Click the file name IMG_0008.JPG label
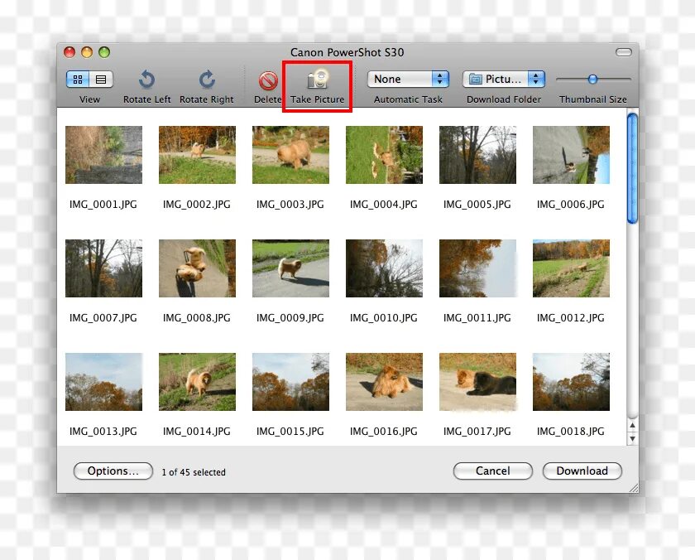695x560 pixels. [197, 318]
